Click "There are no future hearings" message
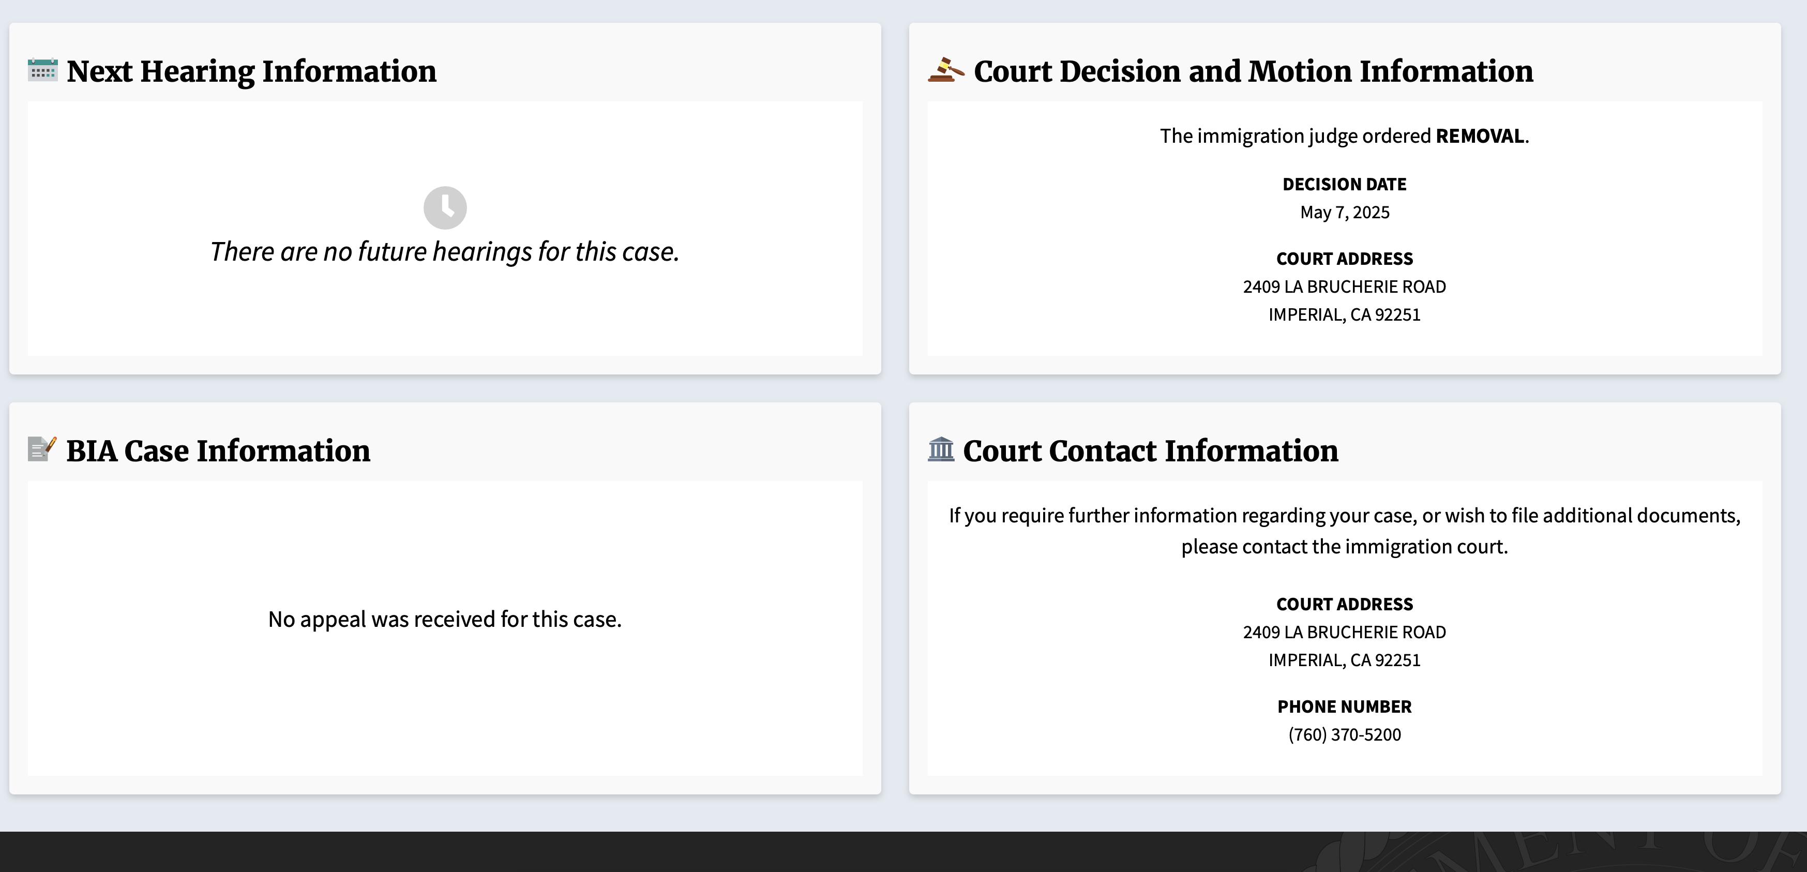Image resolution: width=1807 pixels, height=872 pixels. point(445,252)
